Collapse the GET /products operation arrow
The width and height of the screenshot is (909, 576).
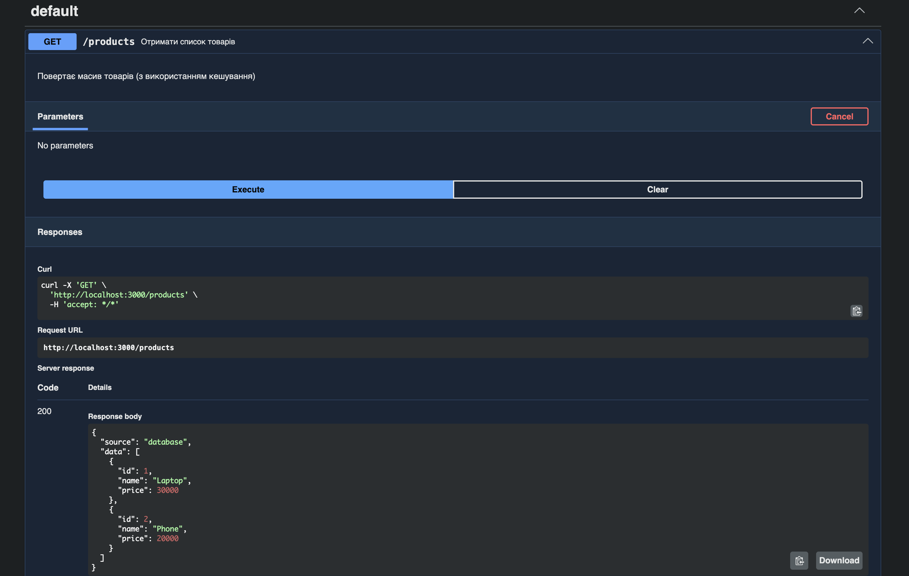(x=867, y=41)
